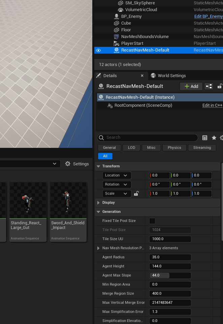Click the '12 actors (1 selected)' status text

(x=120, y=64)
